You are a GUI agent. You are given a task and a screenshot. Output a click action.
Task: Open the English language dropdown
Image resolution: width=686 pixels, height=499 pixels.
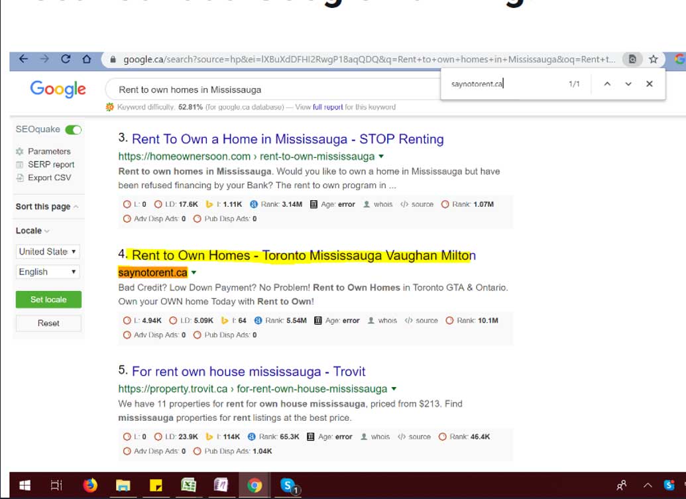[48, 272]
